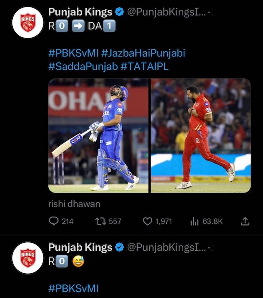Open the bowler photo in red jersey

click(201, 136)
